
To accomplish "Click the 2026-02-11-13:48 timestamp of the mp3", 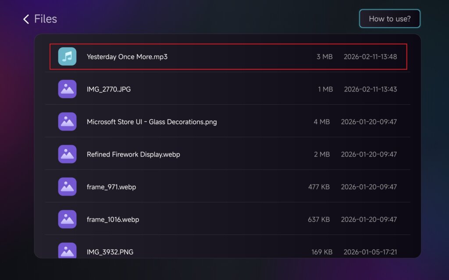I will 370,57.
